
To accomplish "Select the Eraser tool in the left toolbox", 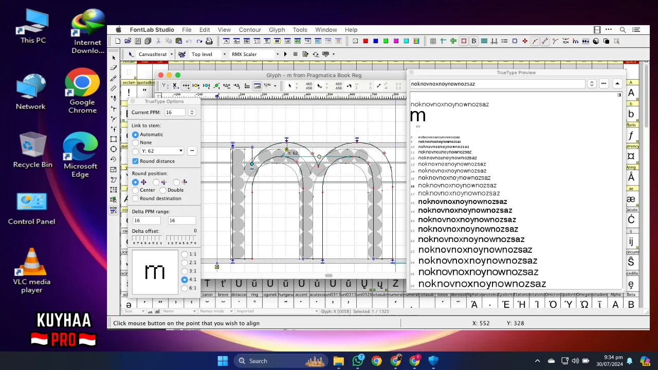I will pos(114,67).
